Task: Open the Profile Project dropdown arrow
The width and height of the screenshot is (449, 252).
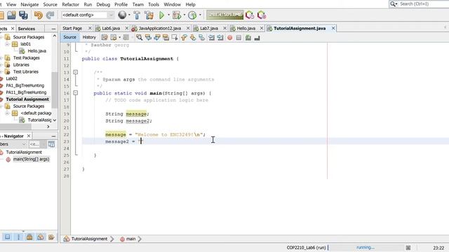Action: [x=200, y=15]
